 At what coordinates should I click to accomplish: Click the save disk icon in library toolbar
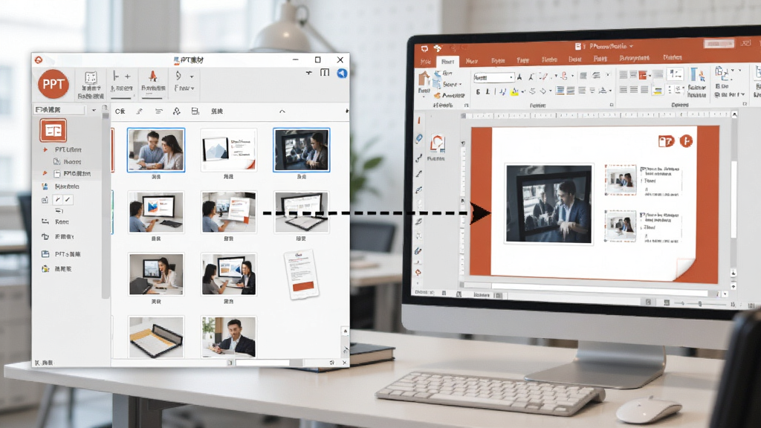coord(195,111)
